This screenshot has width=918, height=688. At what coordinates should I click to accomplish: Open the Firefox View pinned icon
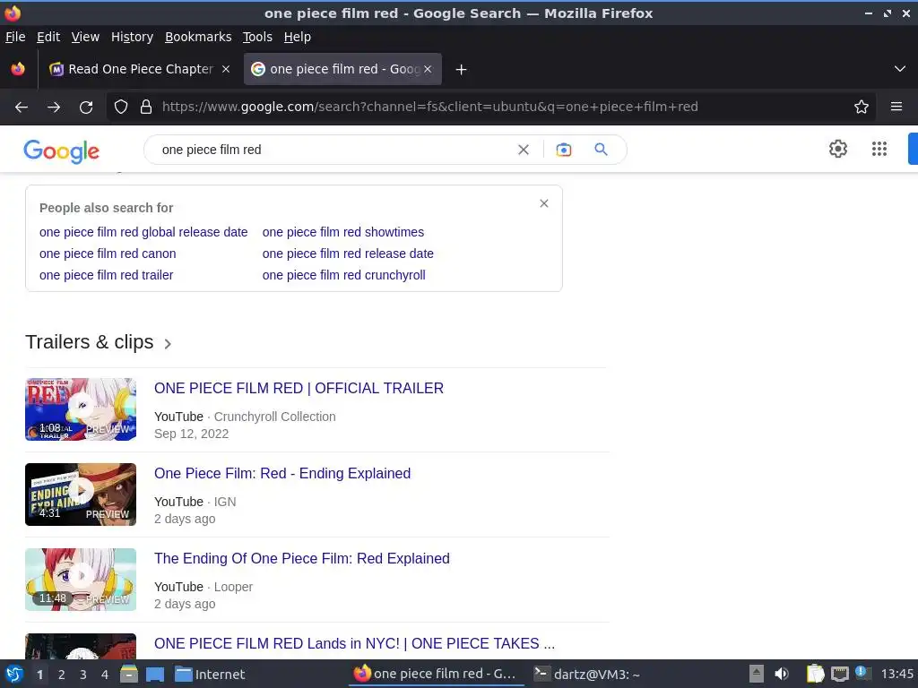[18, 69]
